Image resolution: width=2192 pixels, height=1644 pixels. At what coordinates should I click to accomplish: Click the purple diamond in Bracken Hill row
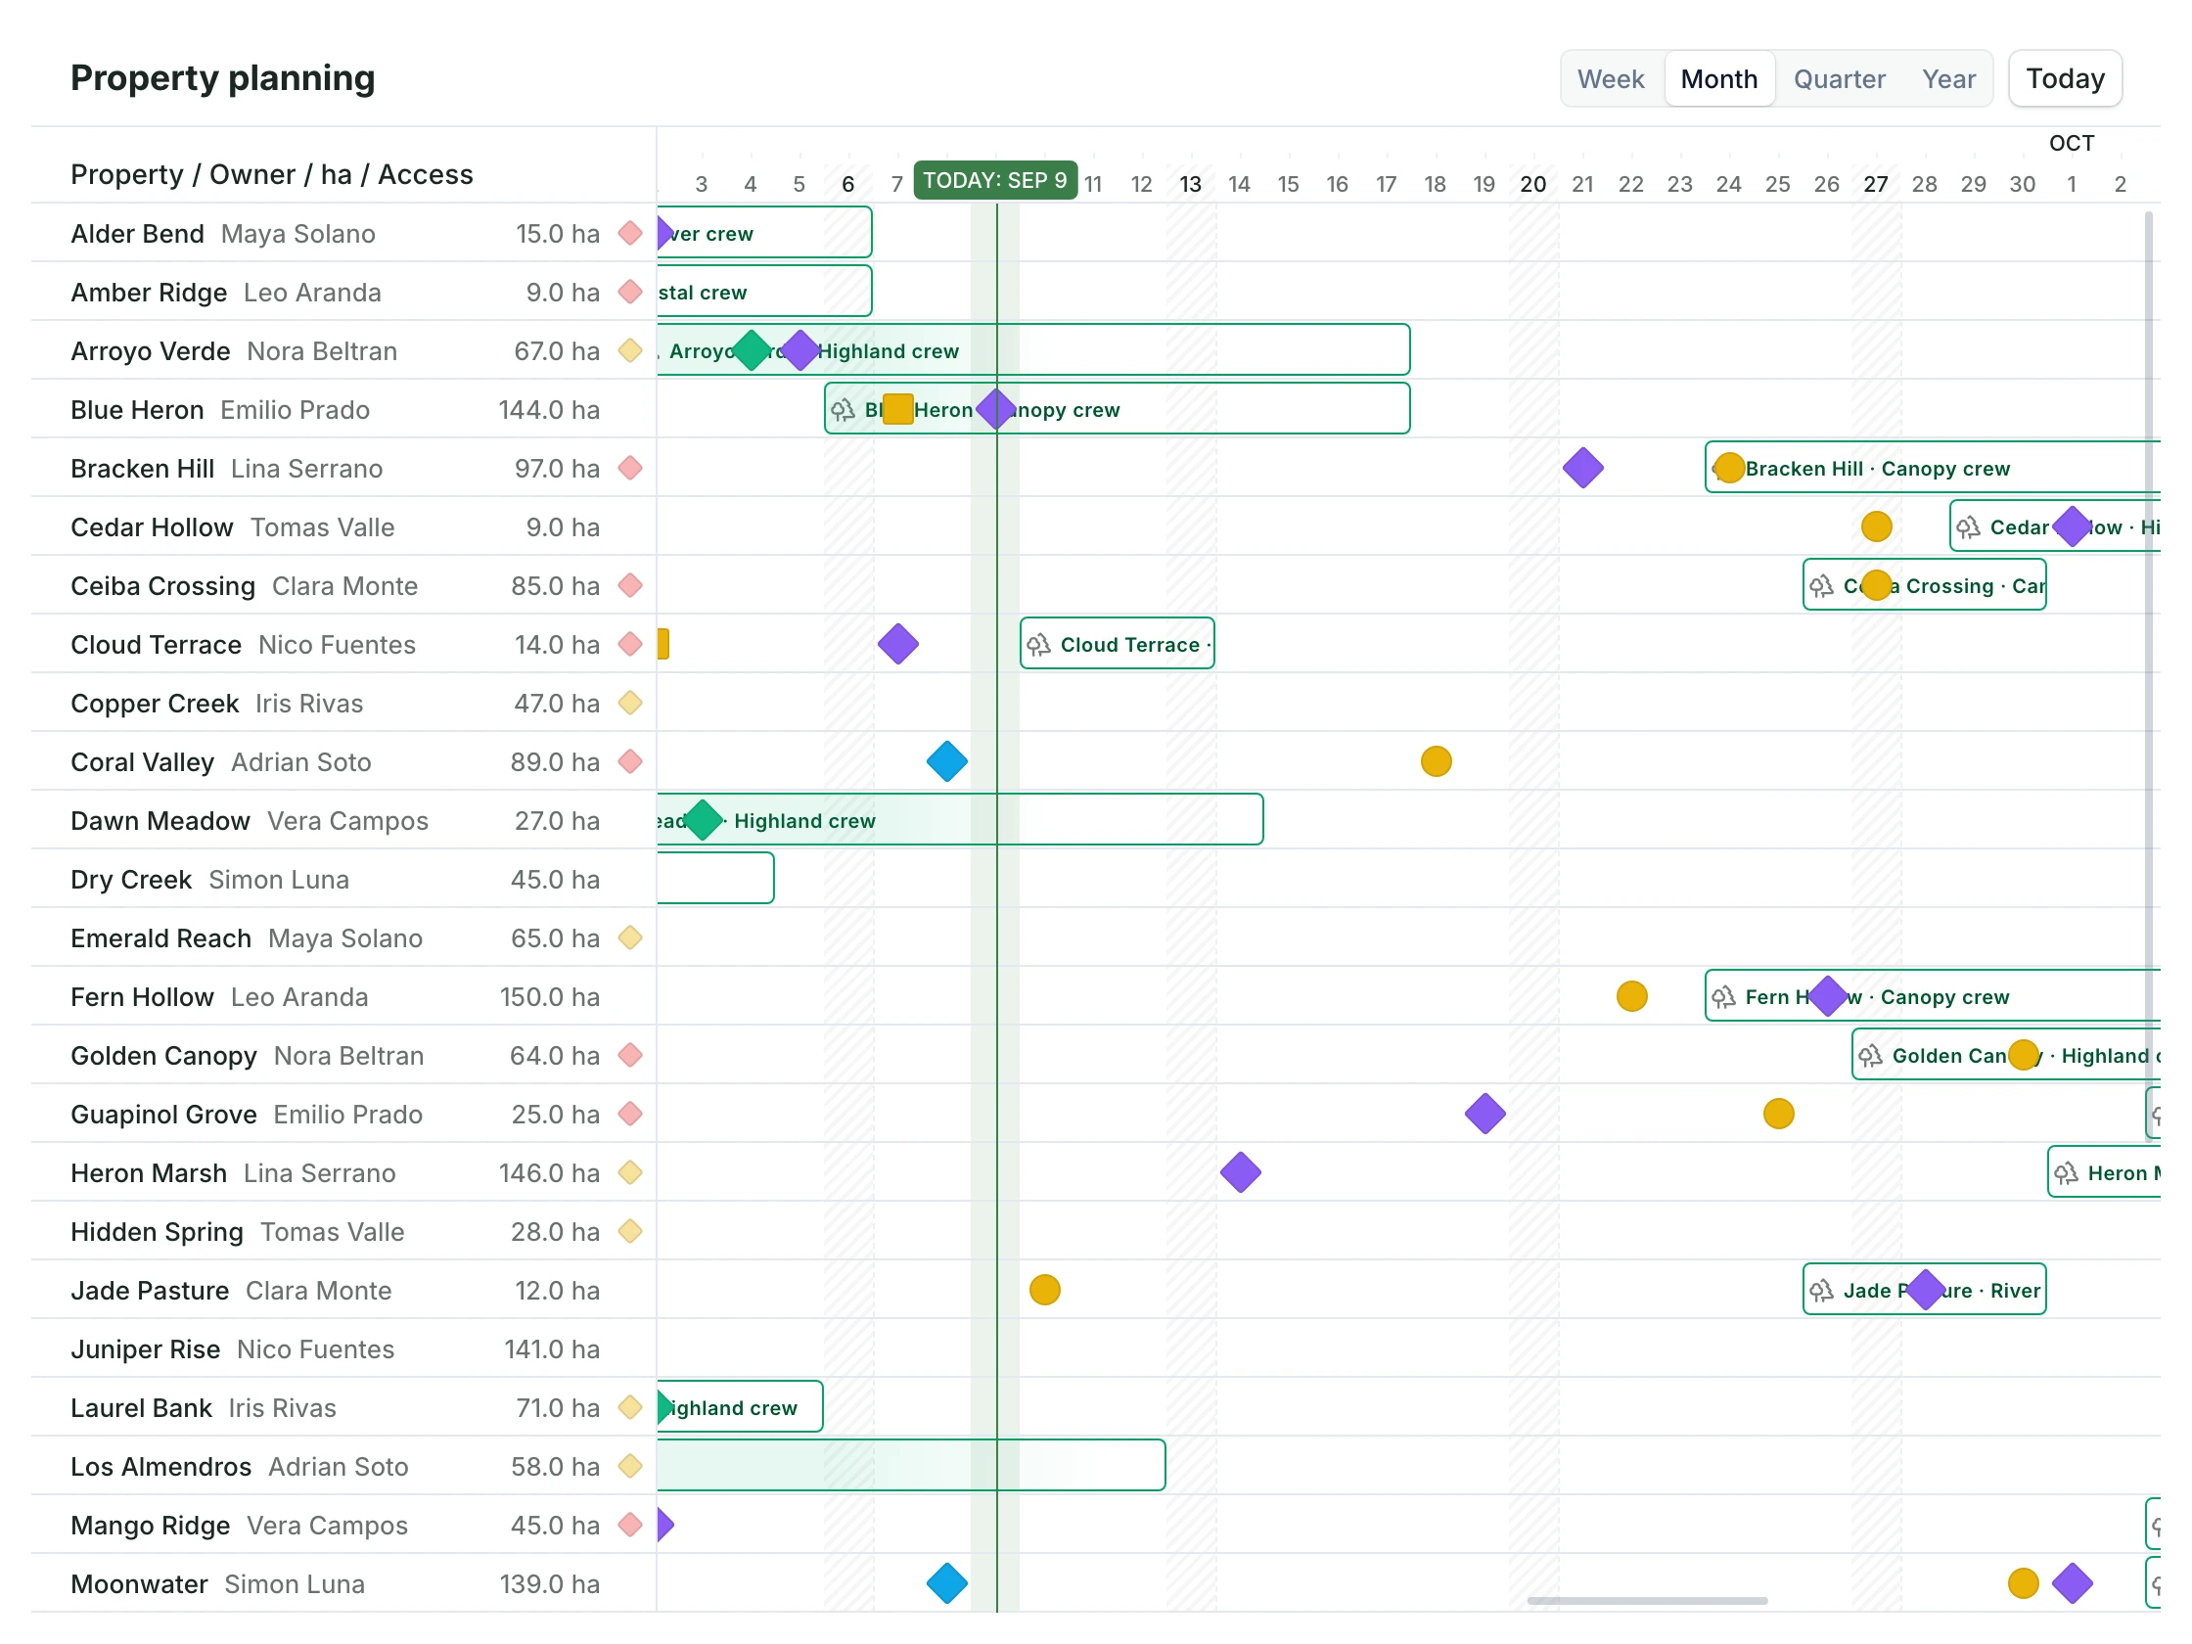click(x=1582, y=469)
